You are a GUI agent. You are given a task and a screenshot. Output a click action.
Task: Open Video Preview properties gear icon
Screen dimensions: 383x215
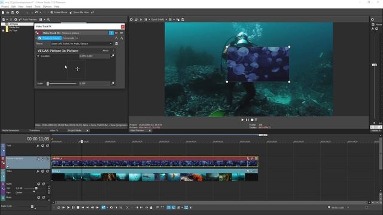coord(131,20)
